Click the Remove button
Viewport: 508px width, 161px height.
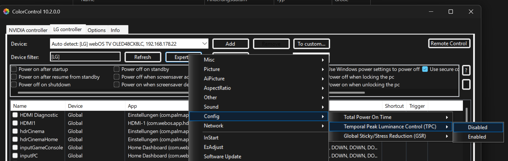point(271,44)
